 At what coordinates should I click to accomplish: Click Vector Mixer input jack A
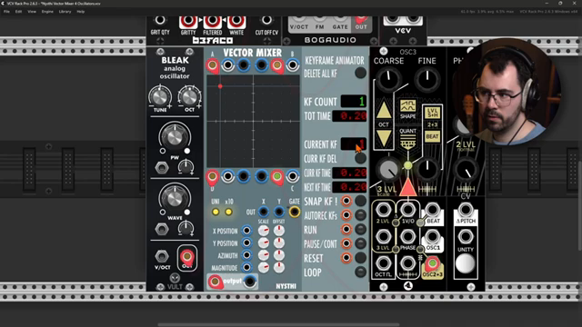pyautogui.click(x=212, y=65)
